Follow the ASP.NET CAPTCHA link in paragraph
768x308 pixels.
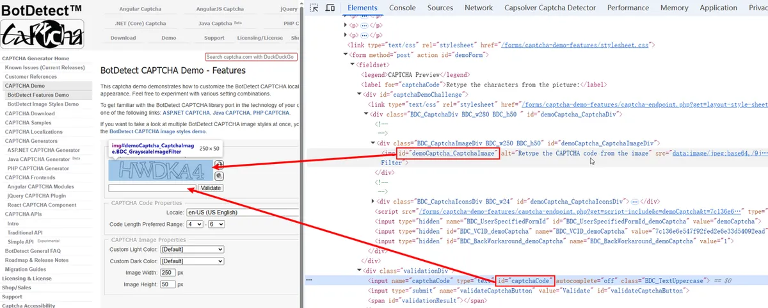pos(186,112)
